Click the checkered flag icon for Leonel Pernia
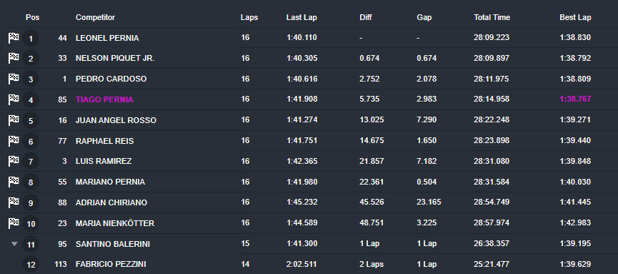 (14, 38)
